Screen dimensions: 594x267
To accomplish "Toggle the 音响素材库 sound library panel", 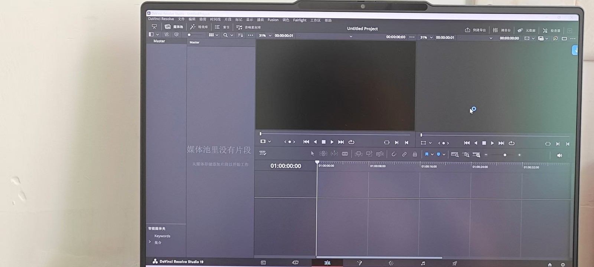I will [248, 27].
